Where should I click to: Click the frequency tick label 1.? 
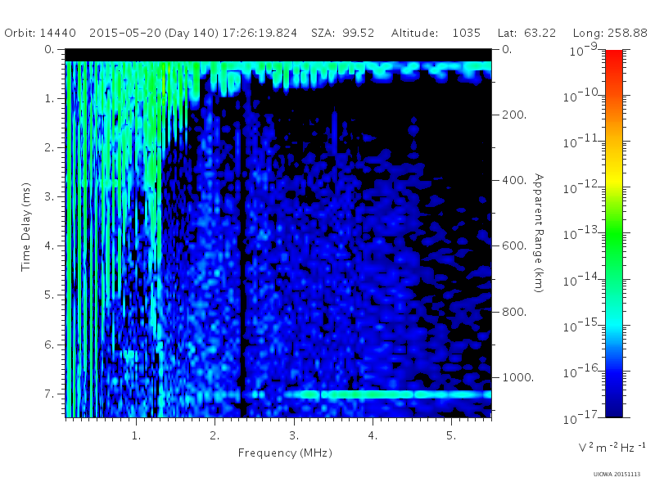136,435
